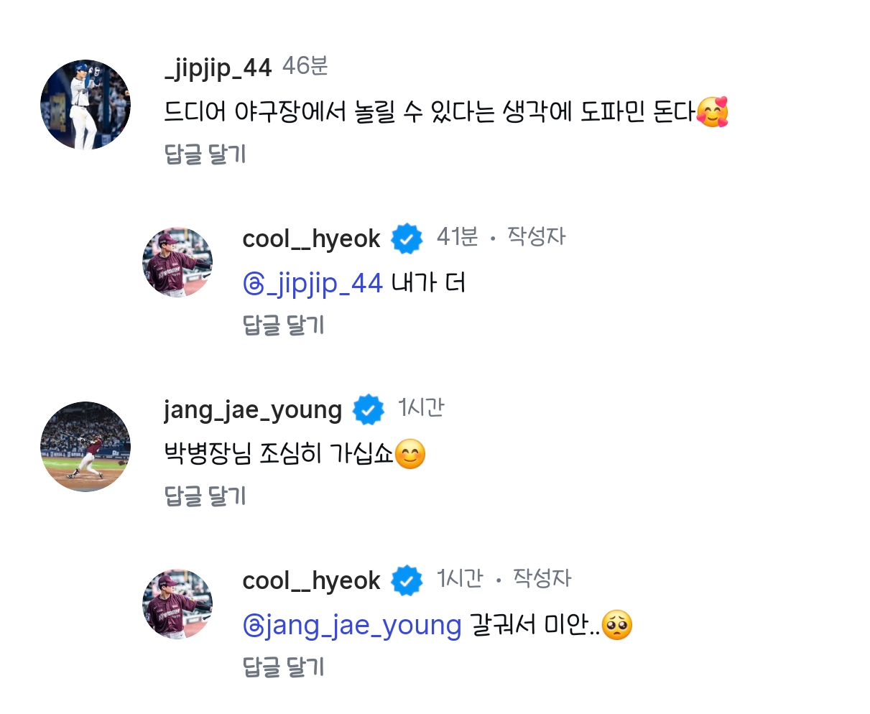
Task: Click cool__hyeok username above '갈궈서 미안' reply
Action: click(x=311, y=580)
